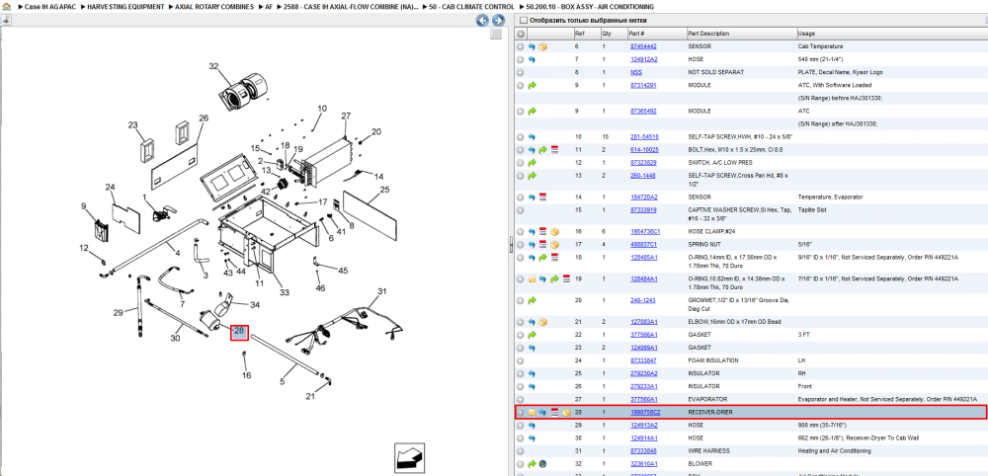Click the blue arrow icon in HOSE row 7
The height and width of the screenshot is (476, 988).
point(532,59)
